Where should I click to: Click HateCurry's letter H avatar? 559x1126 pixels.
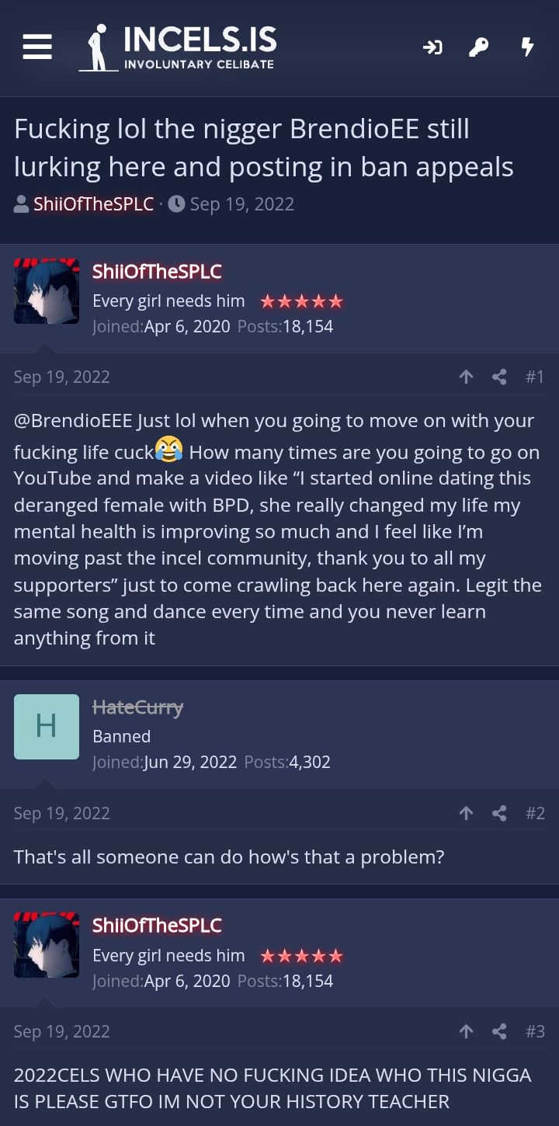(47, 727)
